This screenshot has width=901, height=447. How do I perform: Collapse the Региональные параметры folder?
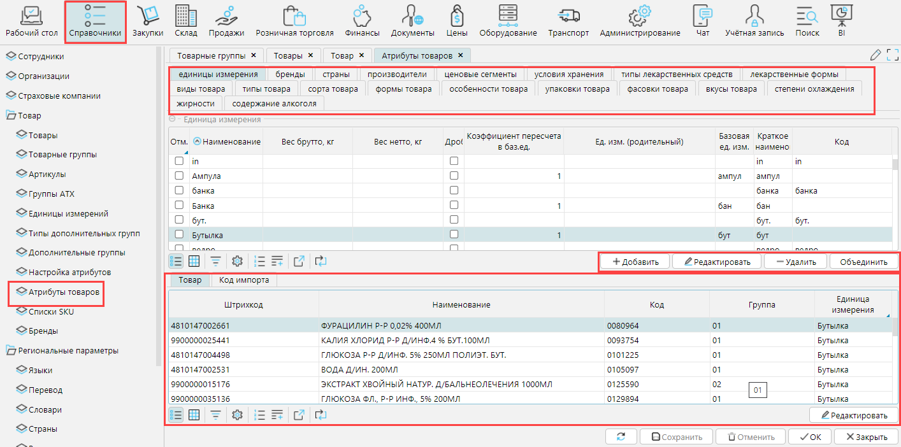(11, 351)
